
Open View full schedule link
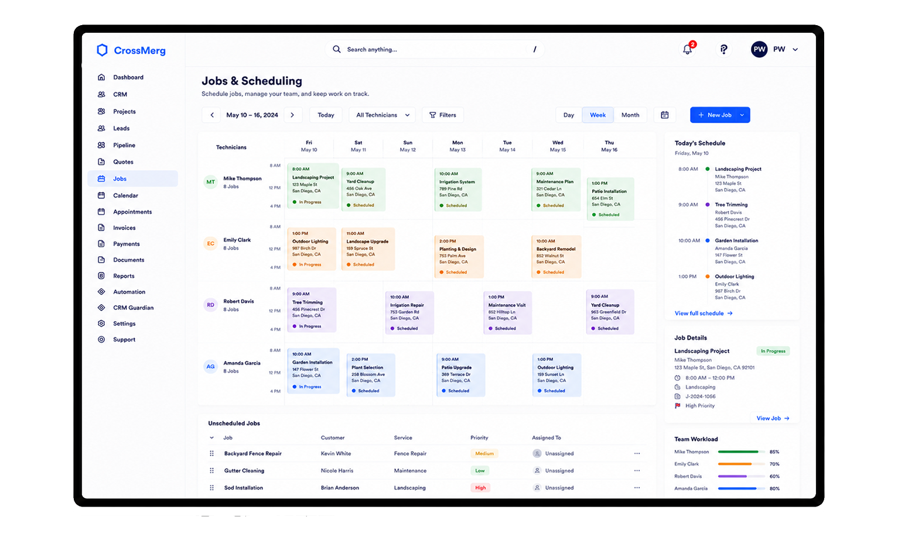[704, 313]
